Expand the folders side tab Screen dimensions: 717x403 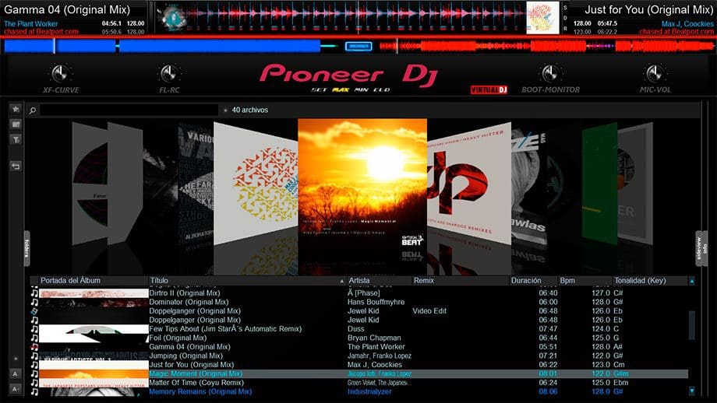point(26,248)
